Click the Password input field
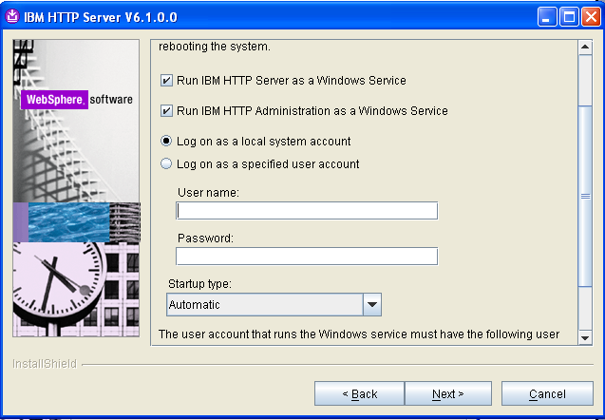Screen dimensions: 605x420 click(307, 257)
